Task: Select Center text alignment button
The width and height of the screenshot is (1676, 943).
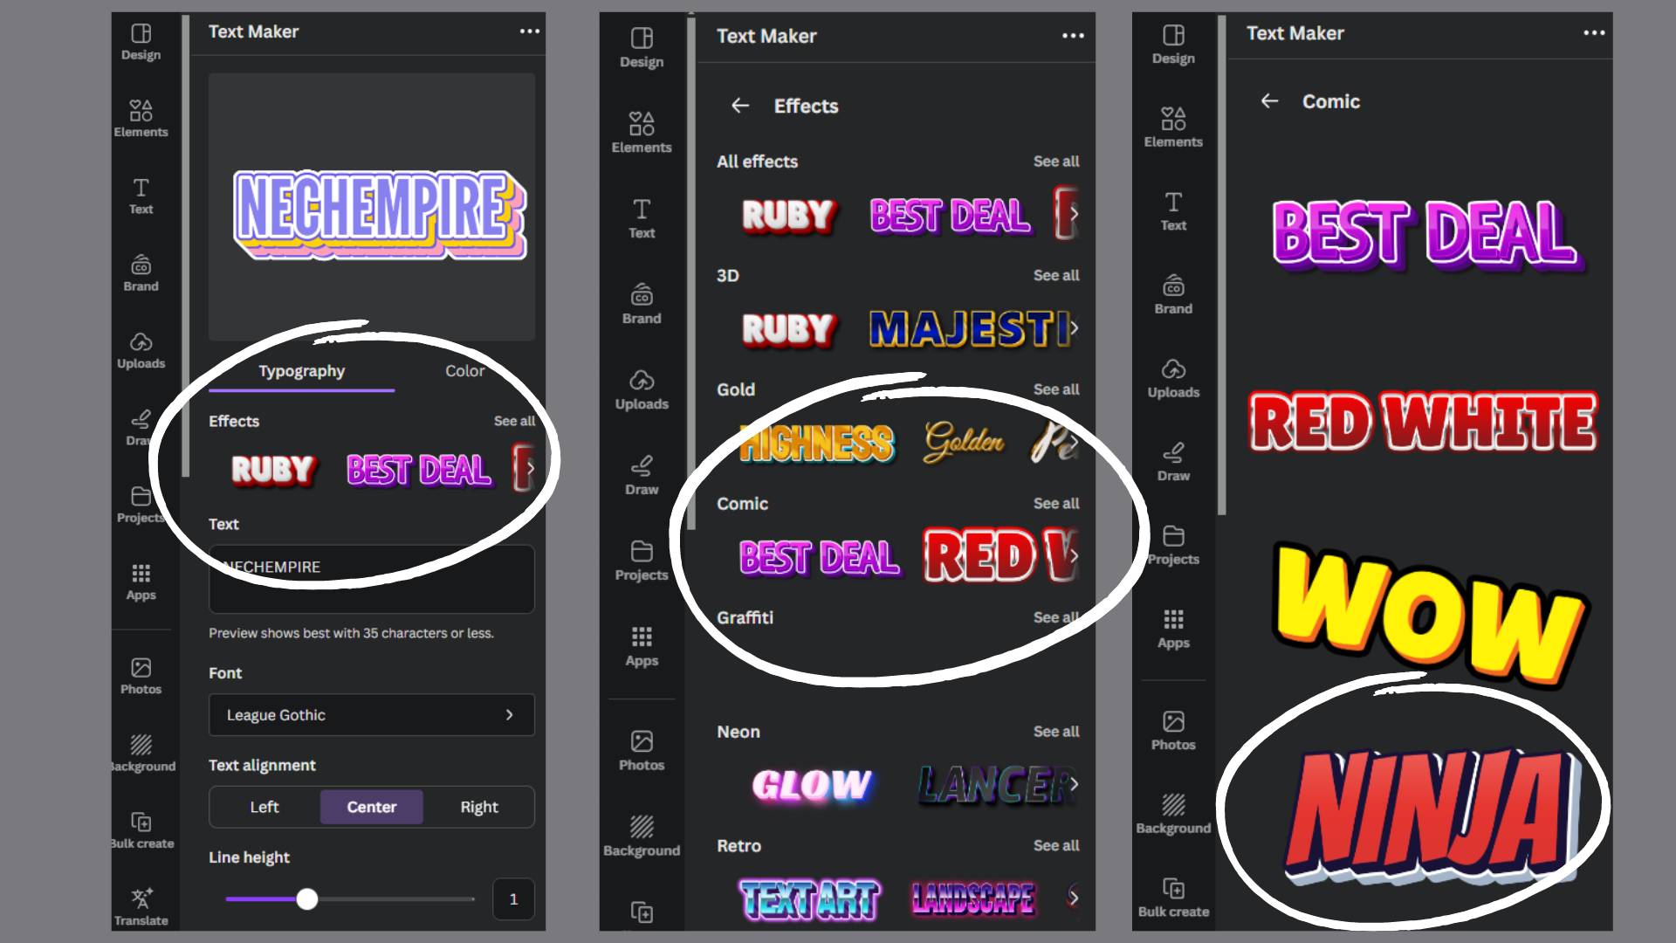Action: (x=371, y=807)
